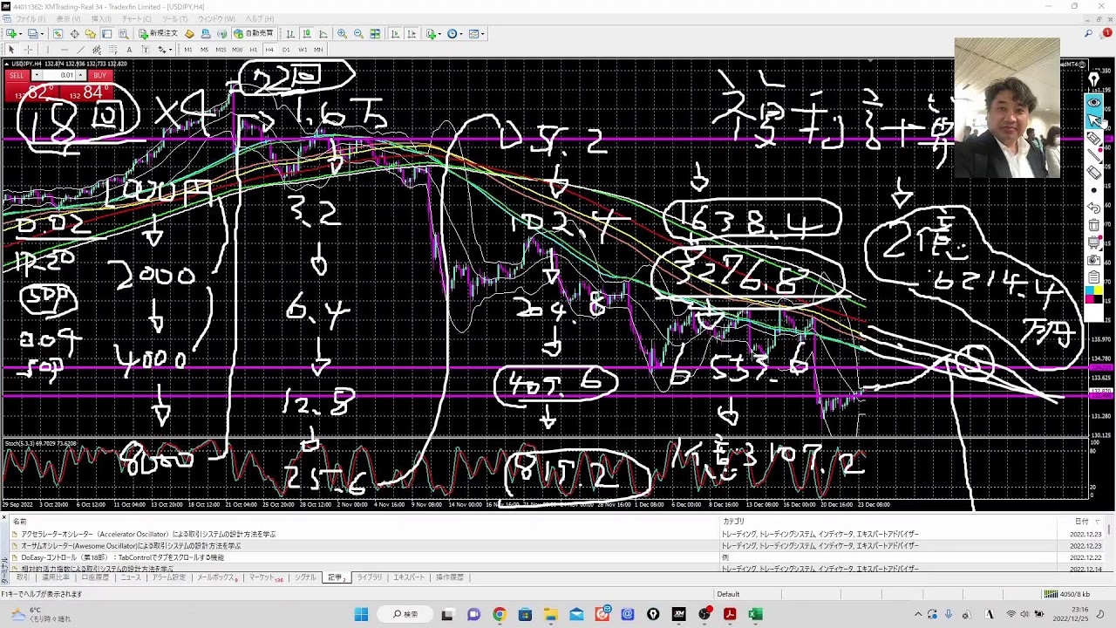Open the profiles toolbar button
Viewport: 1116px width, 628px height.
pos(34,34)
